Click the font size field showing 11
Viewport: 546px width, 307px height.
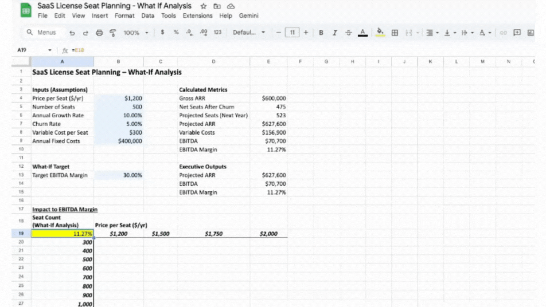[292, 32]
